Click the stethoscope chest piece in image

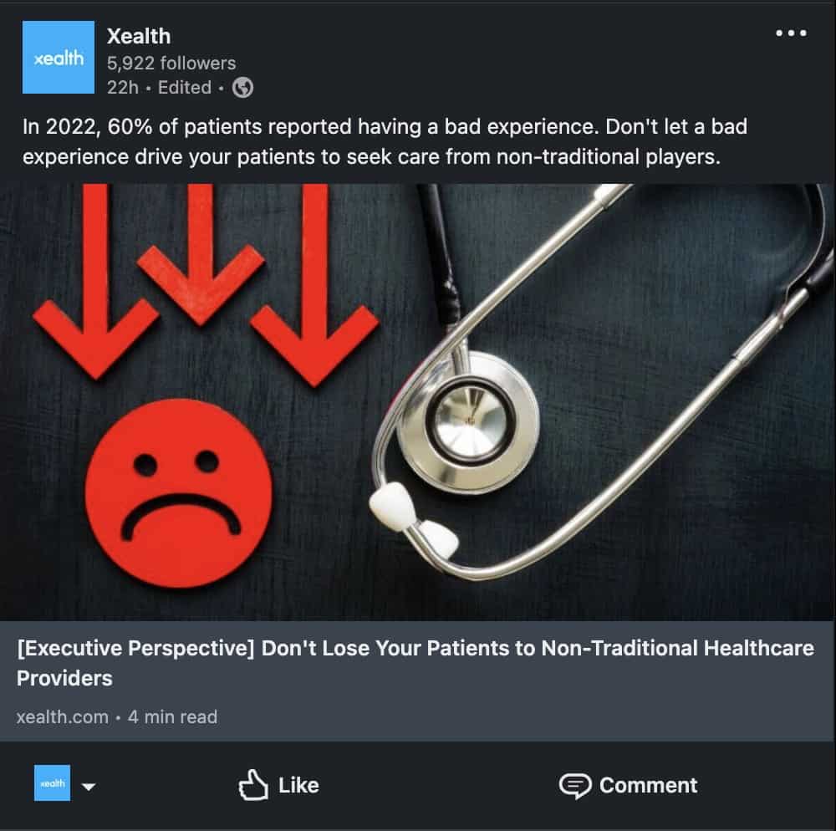click(467, 421)
